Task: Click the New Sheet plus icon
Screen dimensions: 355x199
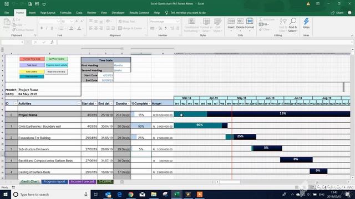Action: 122,182
